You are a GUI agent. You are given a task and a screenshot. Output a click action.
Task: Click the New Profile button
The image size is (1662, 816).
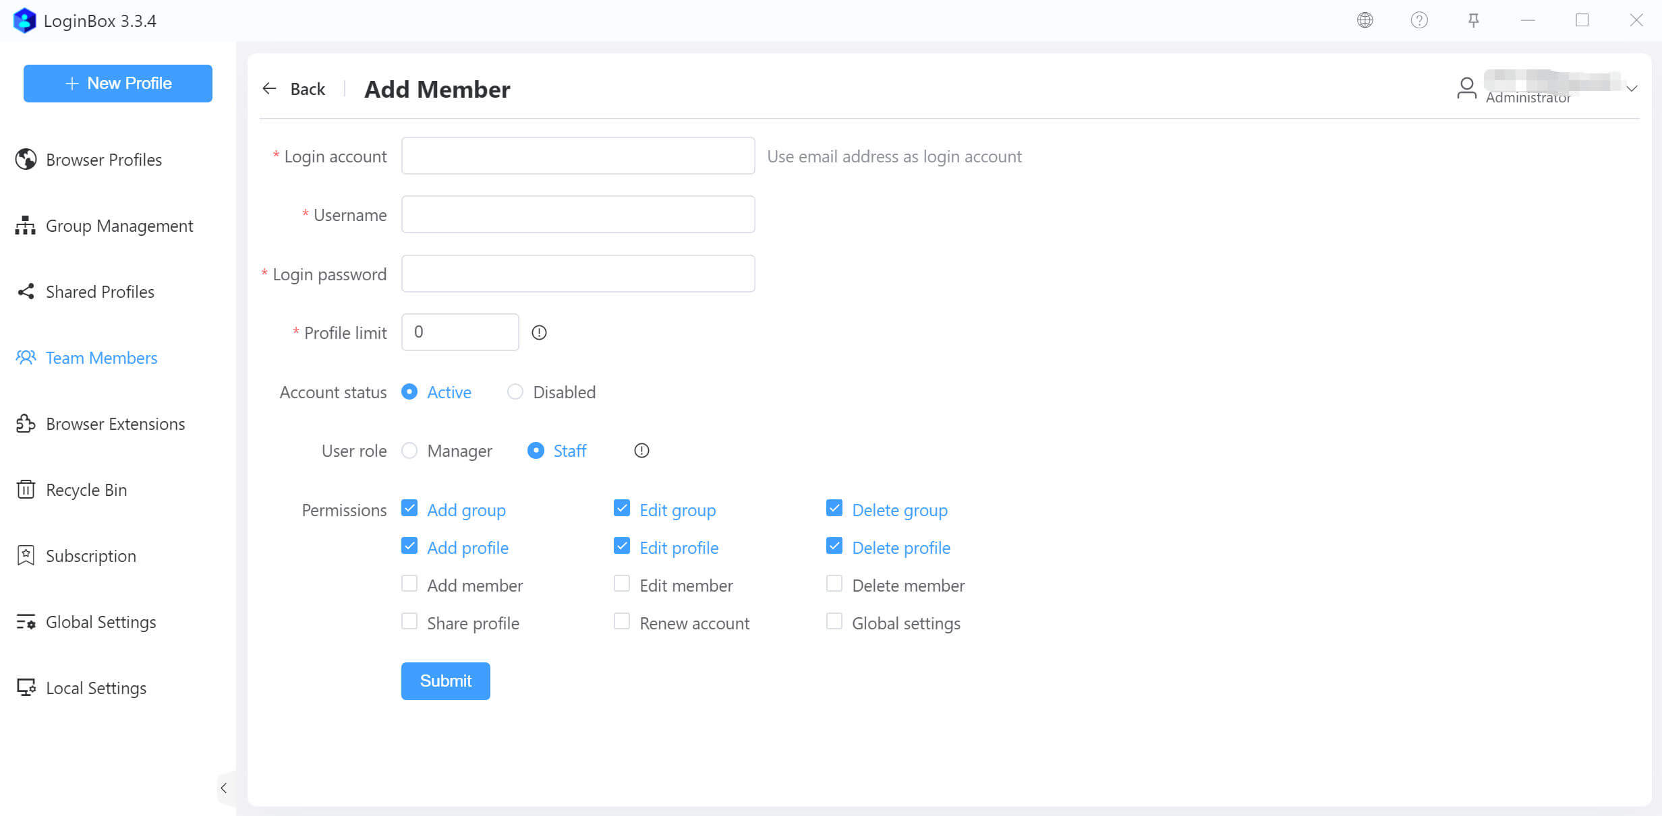click(x=118, y=84)
